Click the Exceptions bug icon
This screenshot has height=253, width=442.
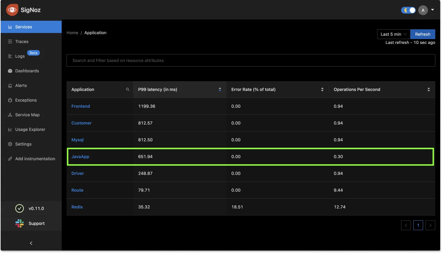[x=10, y=100]
